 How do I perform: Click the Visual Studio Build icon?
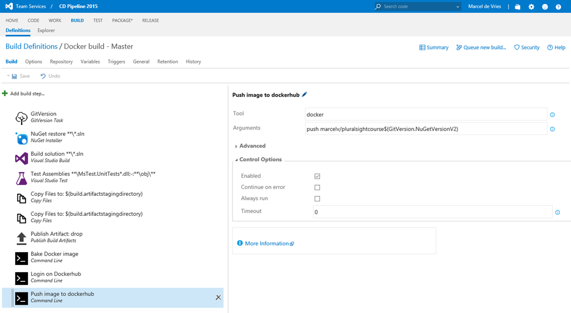(21, 158)
